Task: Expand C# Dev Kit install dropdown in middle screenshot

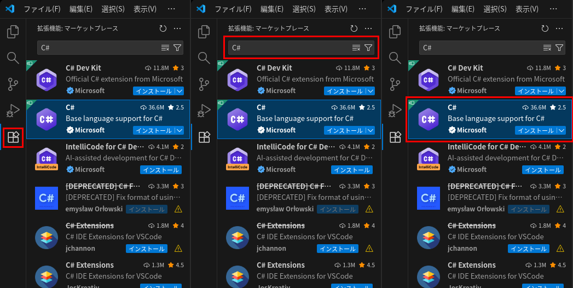Action: pos(371,91)
